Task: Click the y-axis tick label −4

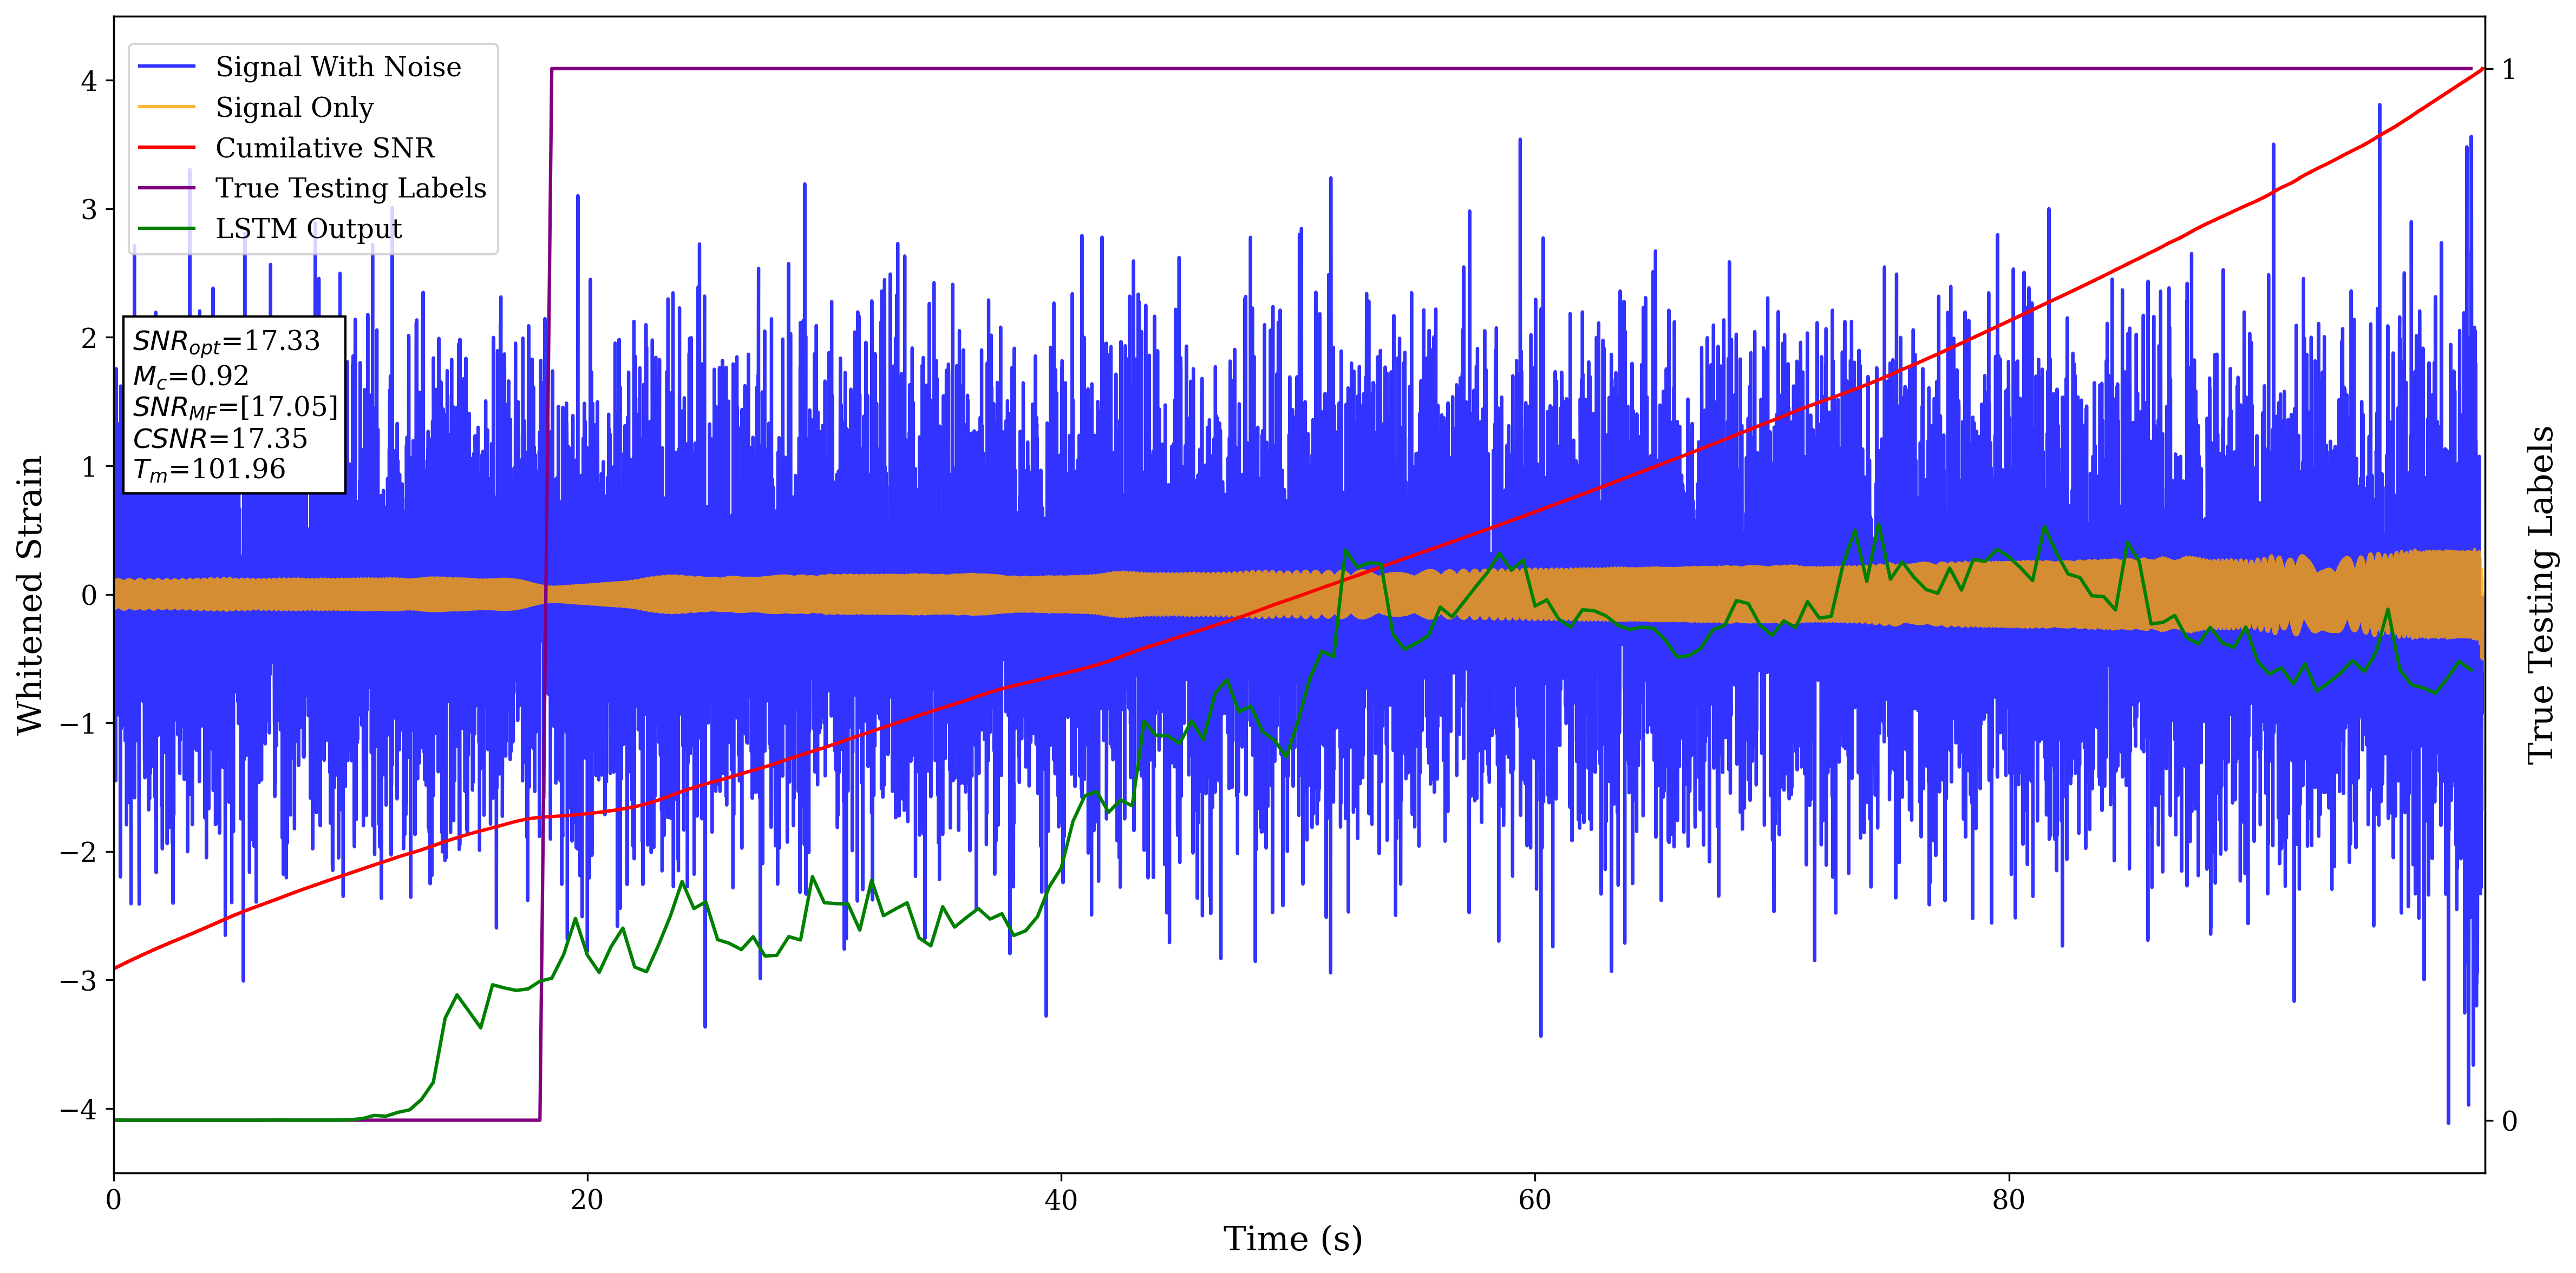Action: click(x=78, y=1109)
